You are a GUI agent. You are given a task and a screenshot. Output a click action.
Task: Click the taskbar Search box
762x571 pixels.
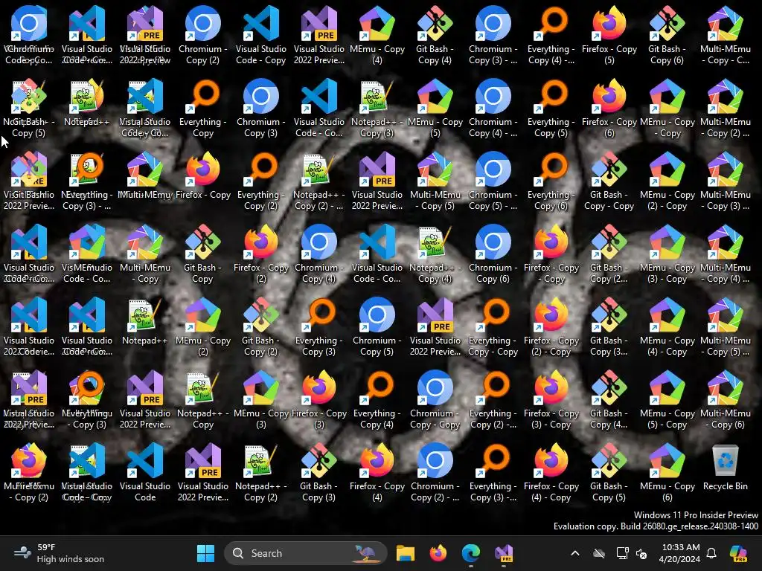pyautogui.click(x=306, y=553)
